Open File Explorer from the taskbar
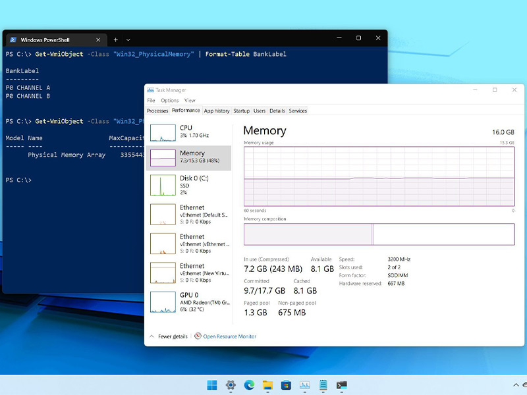Screen dimensions: 527x395 coord(267,385)
